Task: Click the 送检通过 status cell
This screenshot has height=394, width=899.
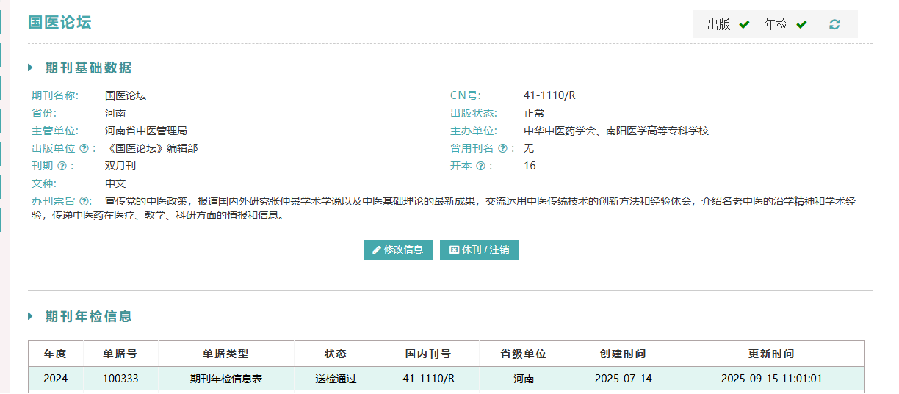Action: tap(336, 379)
